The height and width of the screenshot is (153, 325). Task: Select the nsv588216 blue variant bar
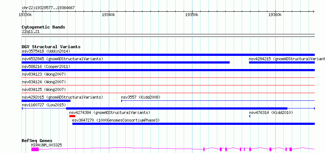168,70
